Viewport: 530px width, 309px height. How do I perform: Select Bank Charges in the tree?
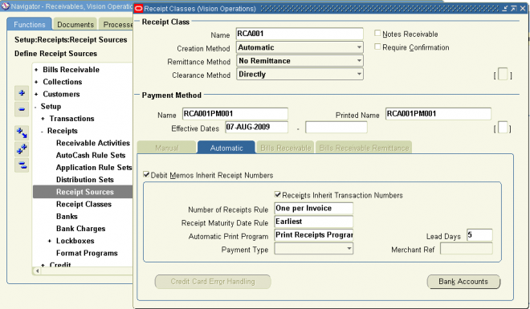point(80,229)
